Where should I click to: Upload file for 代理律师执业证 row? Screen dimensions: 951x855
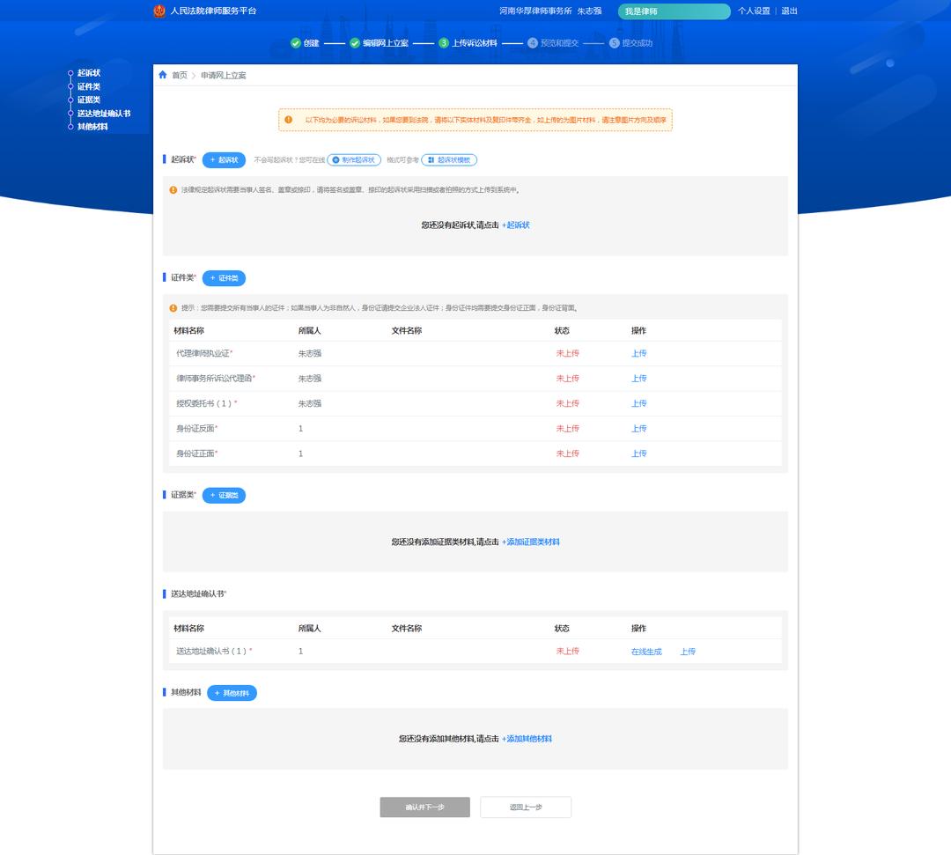(638, 353)
